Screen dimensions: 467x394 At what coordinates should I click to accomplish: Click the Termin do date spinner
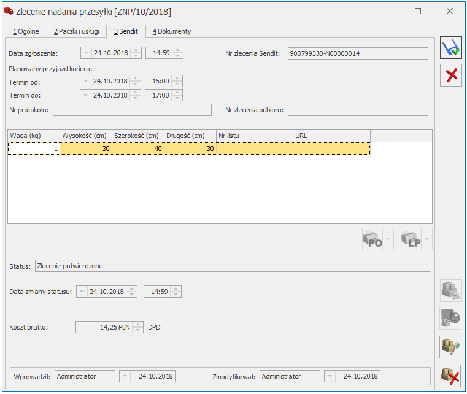click(136, 95)
